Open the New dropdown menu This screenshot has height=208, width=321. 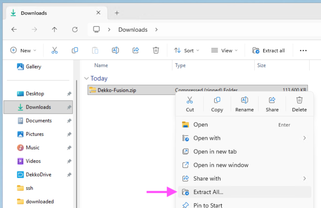point(23,50)
